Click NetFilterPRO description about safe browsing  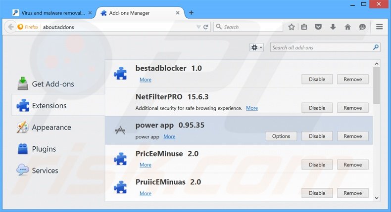(x=189, y=108)
